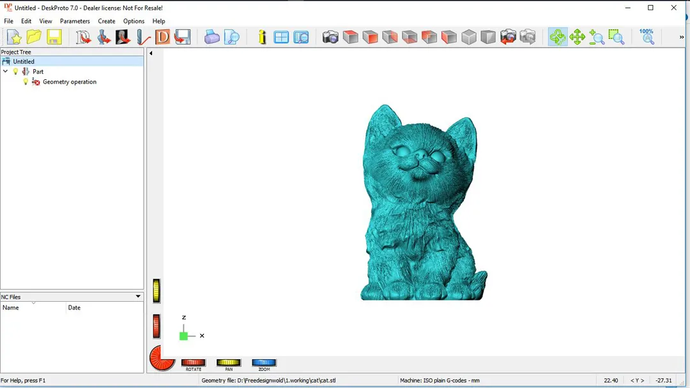Activate the plus-minus zoom tool
Screen dimensions: 690x388
[597, 37]
